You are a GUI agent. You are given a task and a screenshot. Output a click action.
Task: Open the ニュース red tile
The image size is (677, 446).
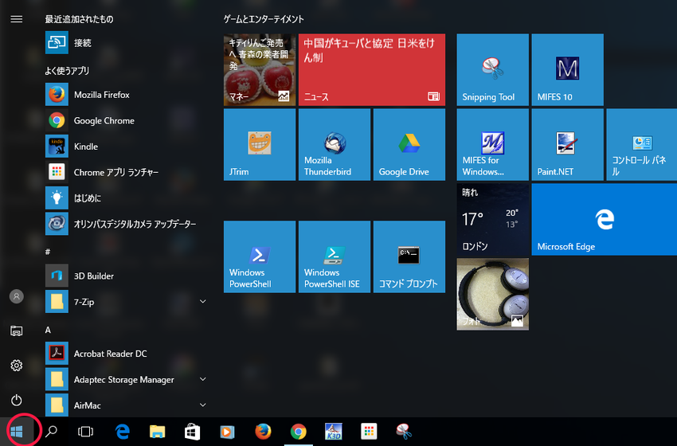click(372, 69)
